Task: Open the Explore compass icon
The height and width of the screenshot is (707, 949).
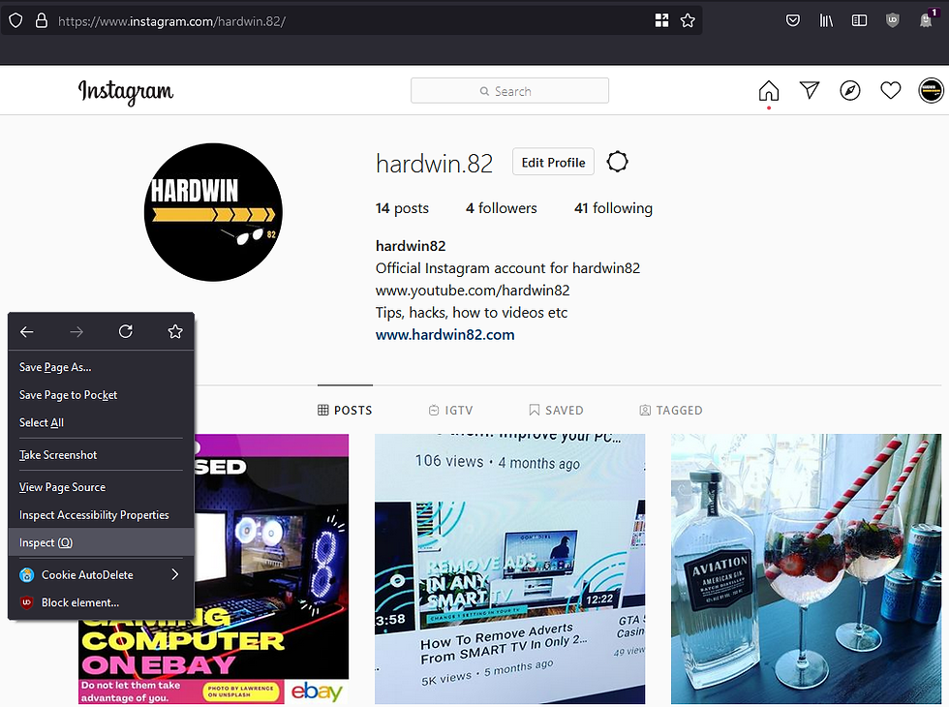Action: 850,91
